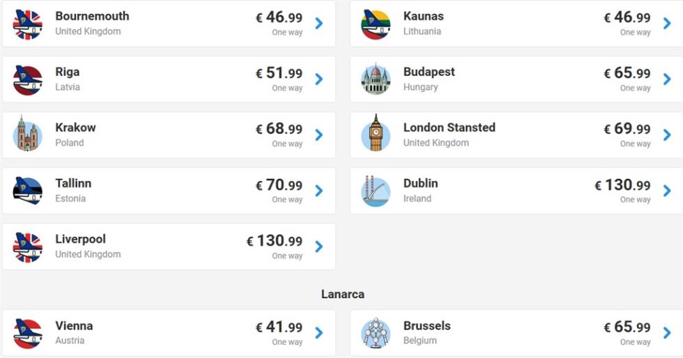The width and height of the screenshot is (683, 358).
Task: Click the Brussels Atomium icon
Action: [376, 333]
